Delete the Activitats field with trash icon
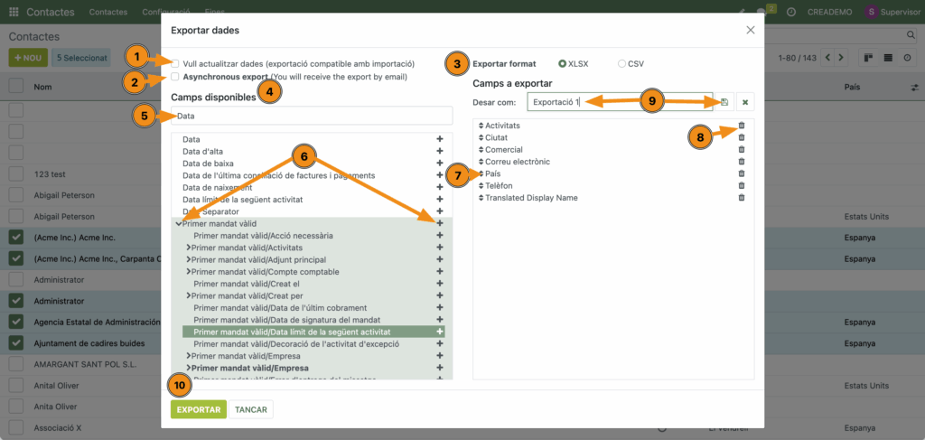 click(742, 126)
